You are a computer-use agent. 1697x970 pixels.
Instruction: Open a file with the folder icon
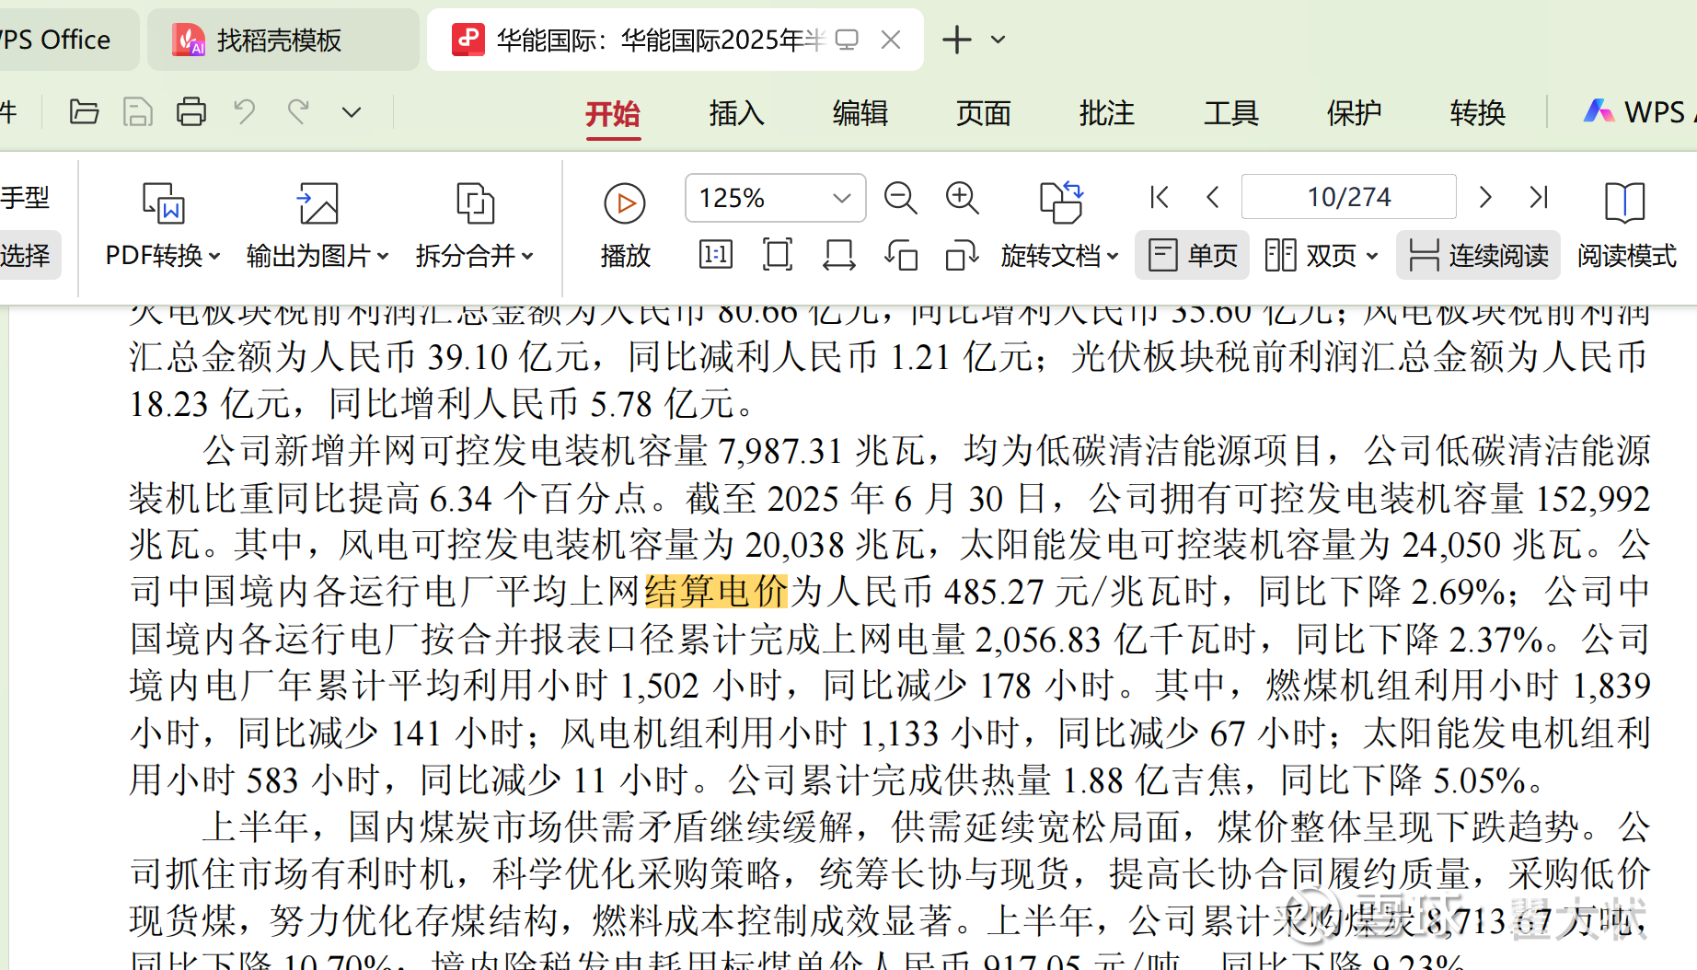point(84,112)
